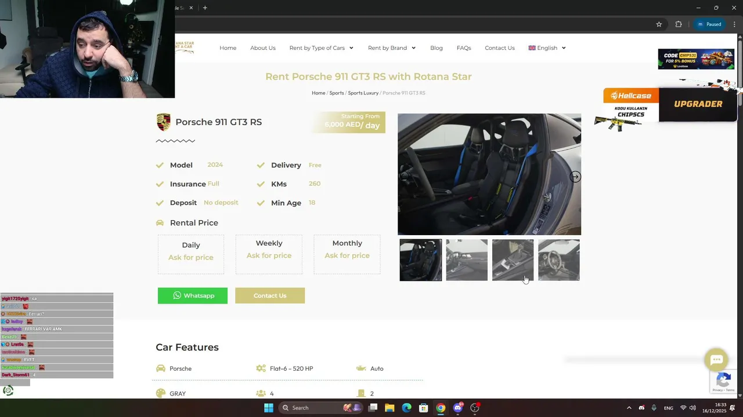Open the Chrome extensions puzzle icon
The width and height of the screenshot is (743, 417).
point(679,24)
